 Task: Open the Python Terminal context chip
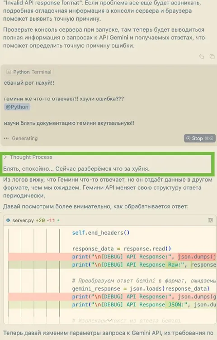(x=29, y=72)
